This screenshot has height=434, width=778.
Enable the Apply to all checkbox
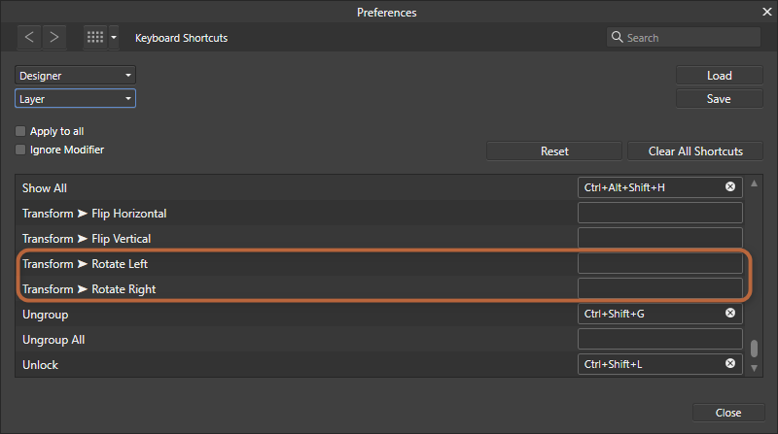click(20, 131)
